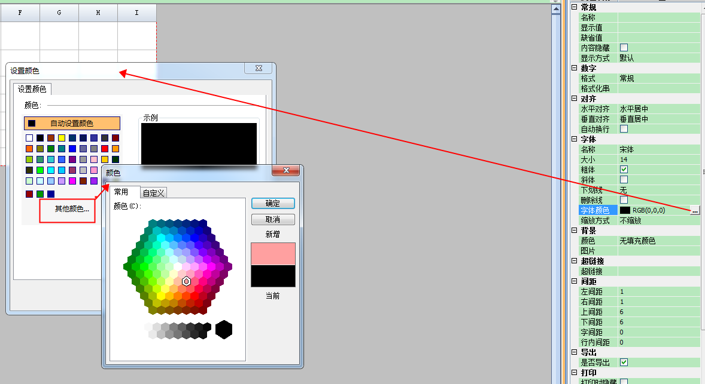
Task: Click the 自动设置颜色 button
Action: pos(72,123)
